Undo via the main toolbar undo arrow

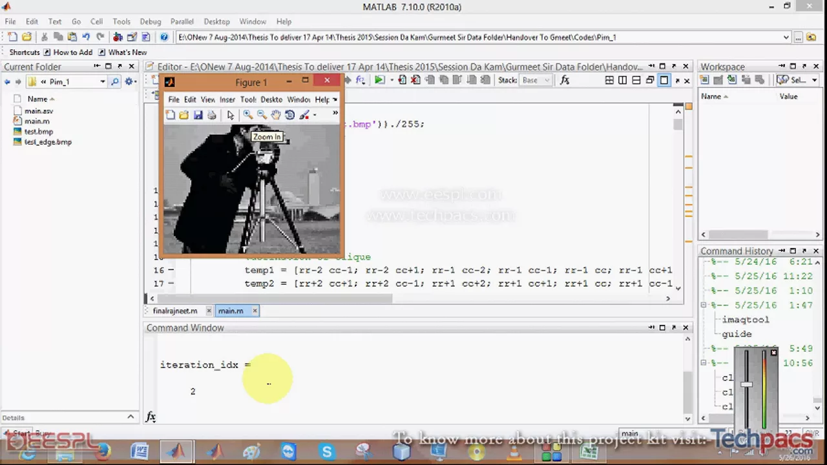[86, 37]
